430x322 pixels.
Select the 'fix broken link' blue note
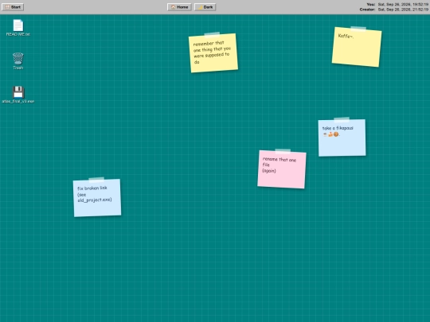point(97,198)
